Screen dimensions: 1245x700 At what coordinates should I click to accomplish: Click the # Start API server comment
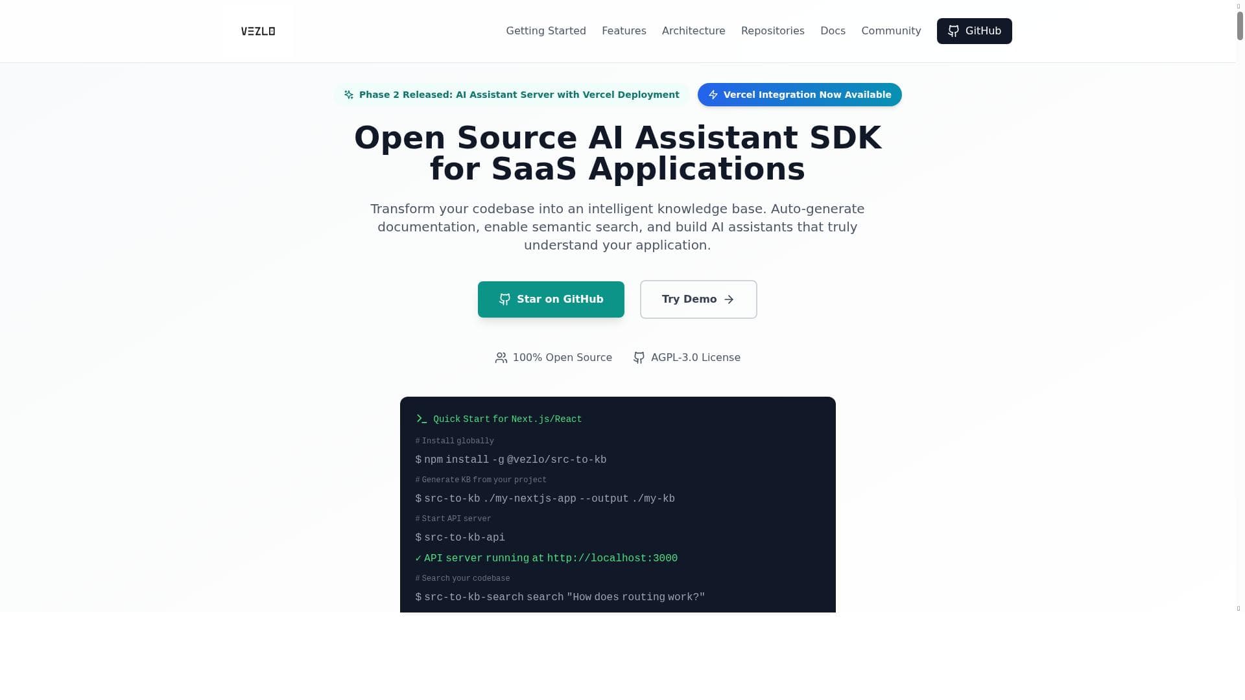click(x=453, y=519)
